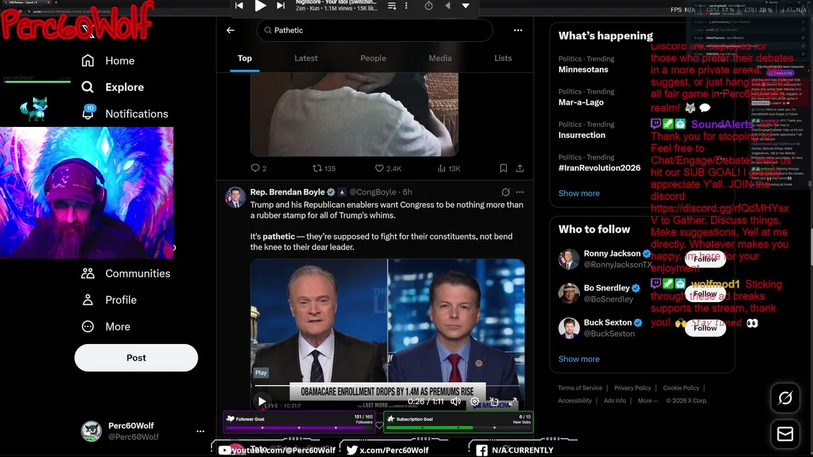Open video settings gear

474,401
